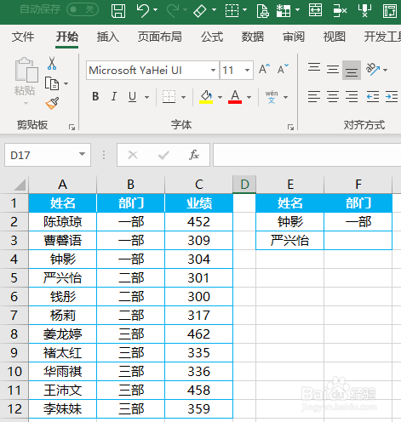Click the Paste clipboard icon
The height and width of the screenshot is (422, 401).
coord(26,70)
